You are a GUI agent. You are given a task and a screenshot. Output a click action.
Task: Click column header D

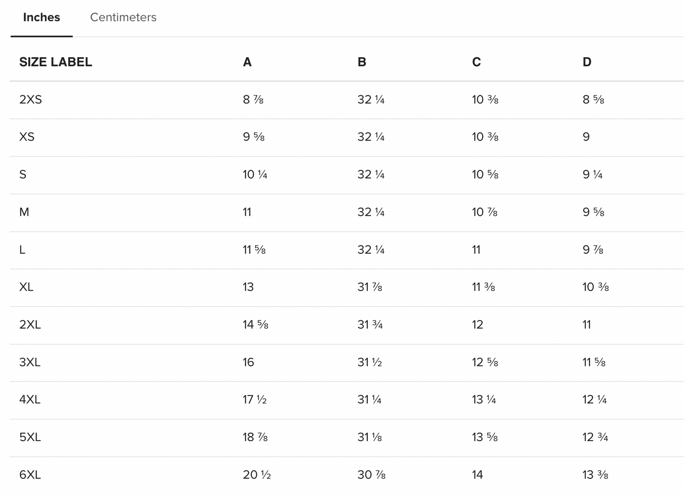586,62
